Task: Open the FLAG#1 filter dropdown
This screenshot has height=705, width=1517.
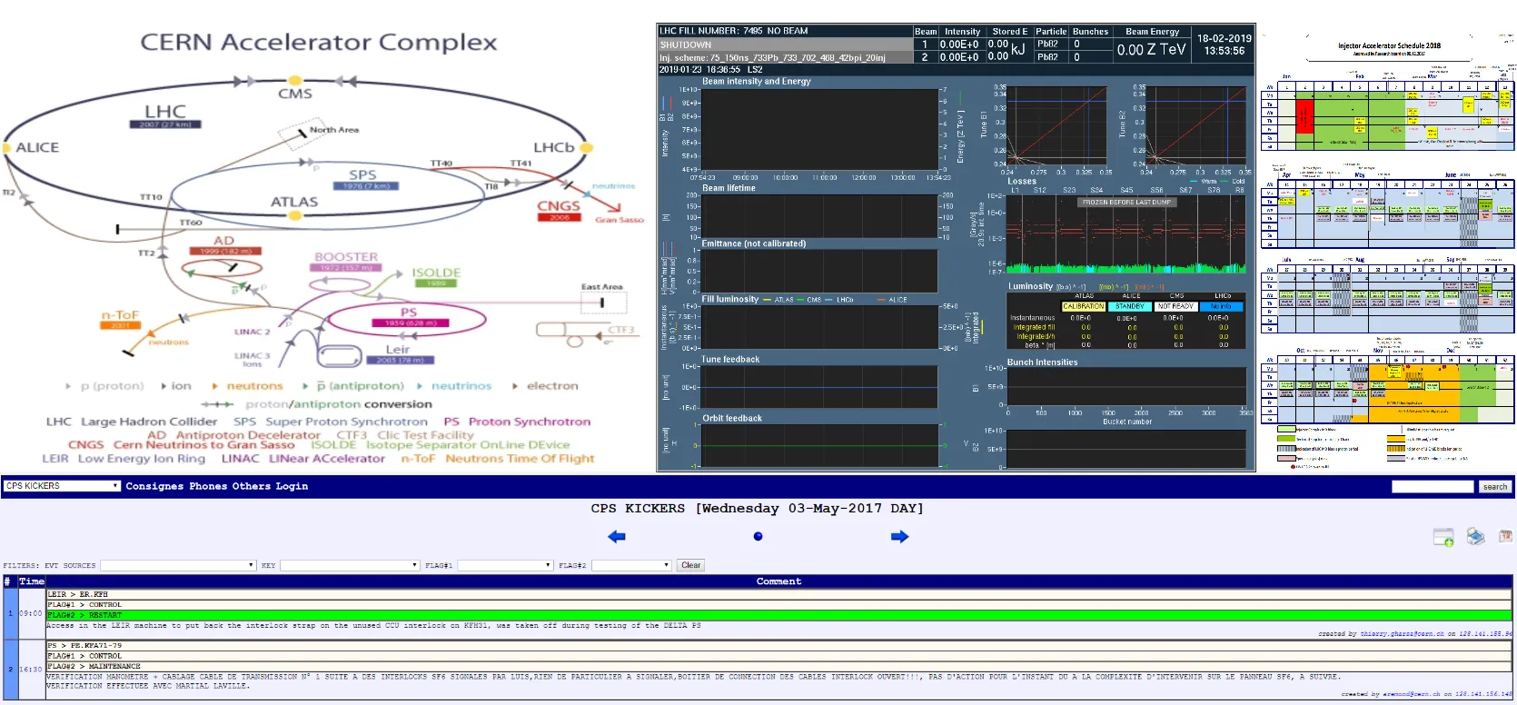Action: (505, 565)
